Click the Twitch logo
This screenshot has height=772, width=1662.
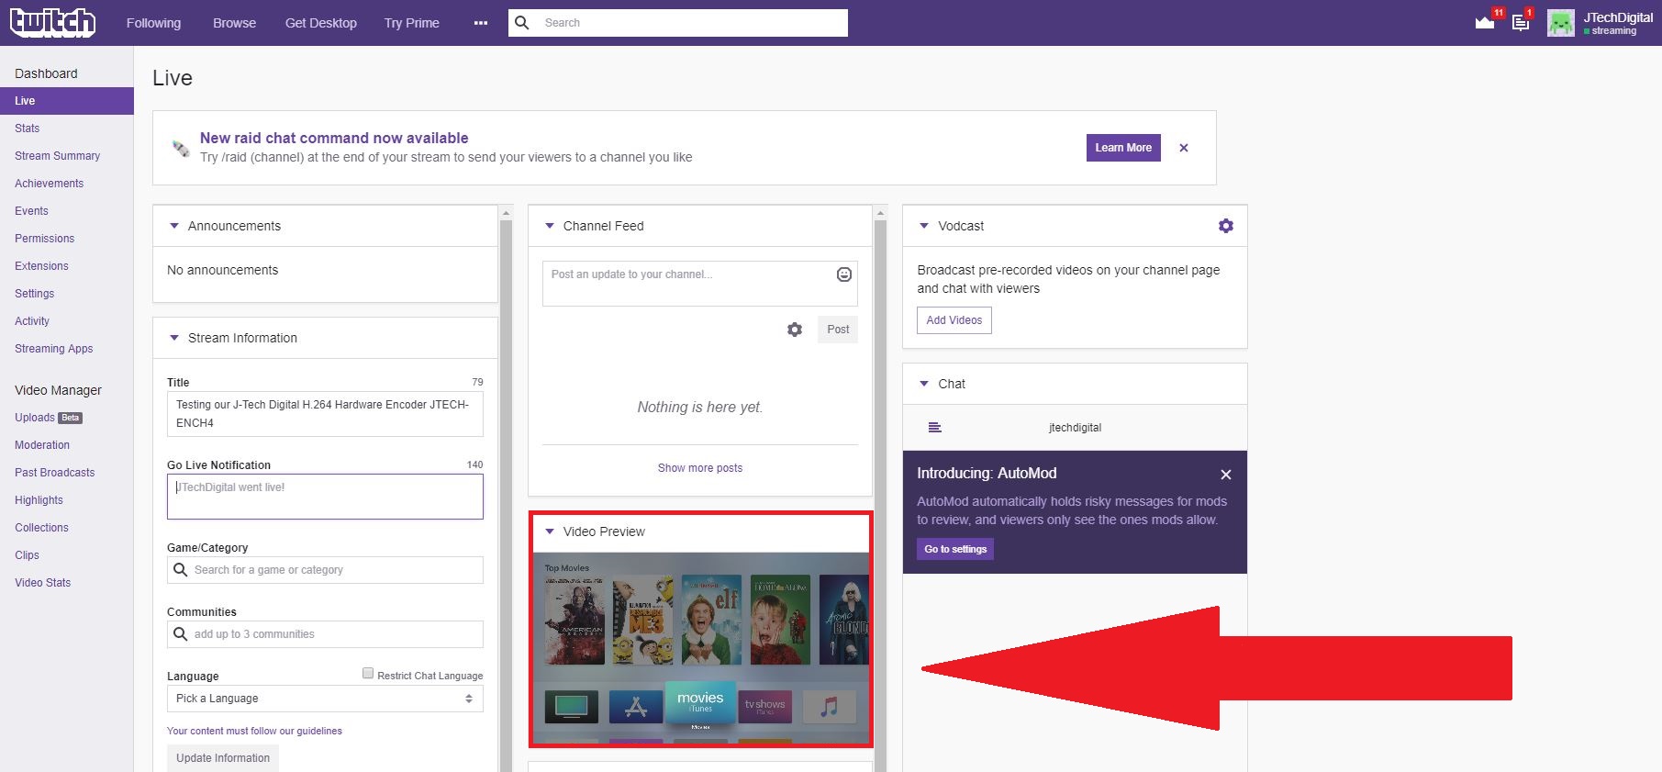click(52, 22)
